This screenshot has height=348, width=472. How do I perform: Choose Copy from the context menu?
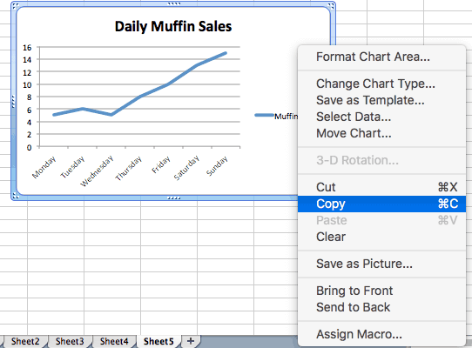tap(381, 204)
